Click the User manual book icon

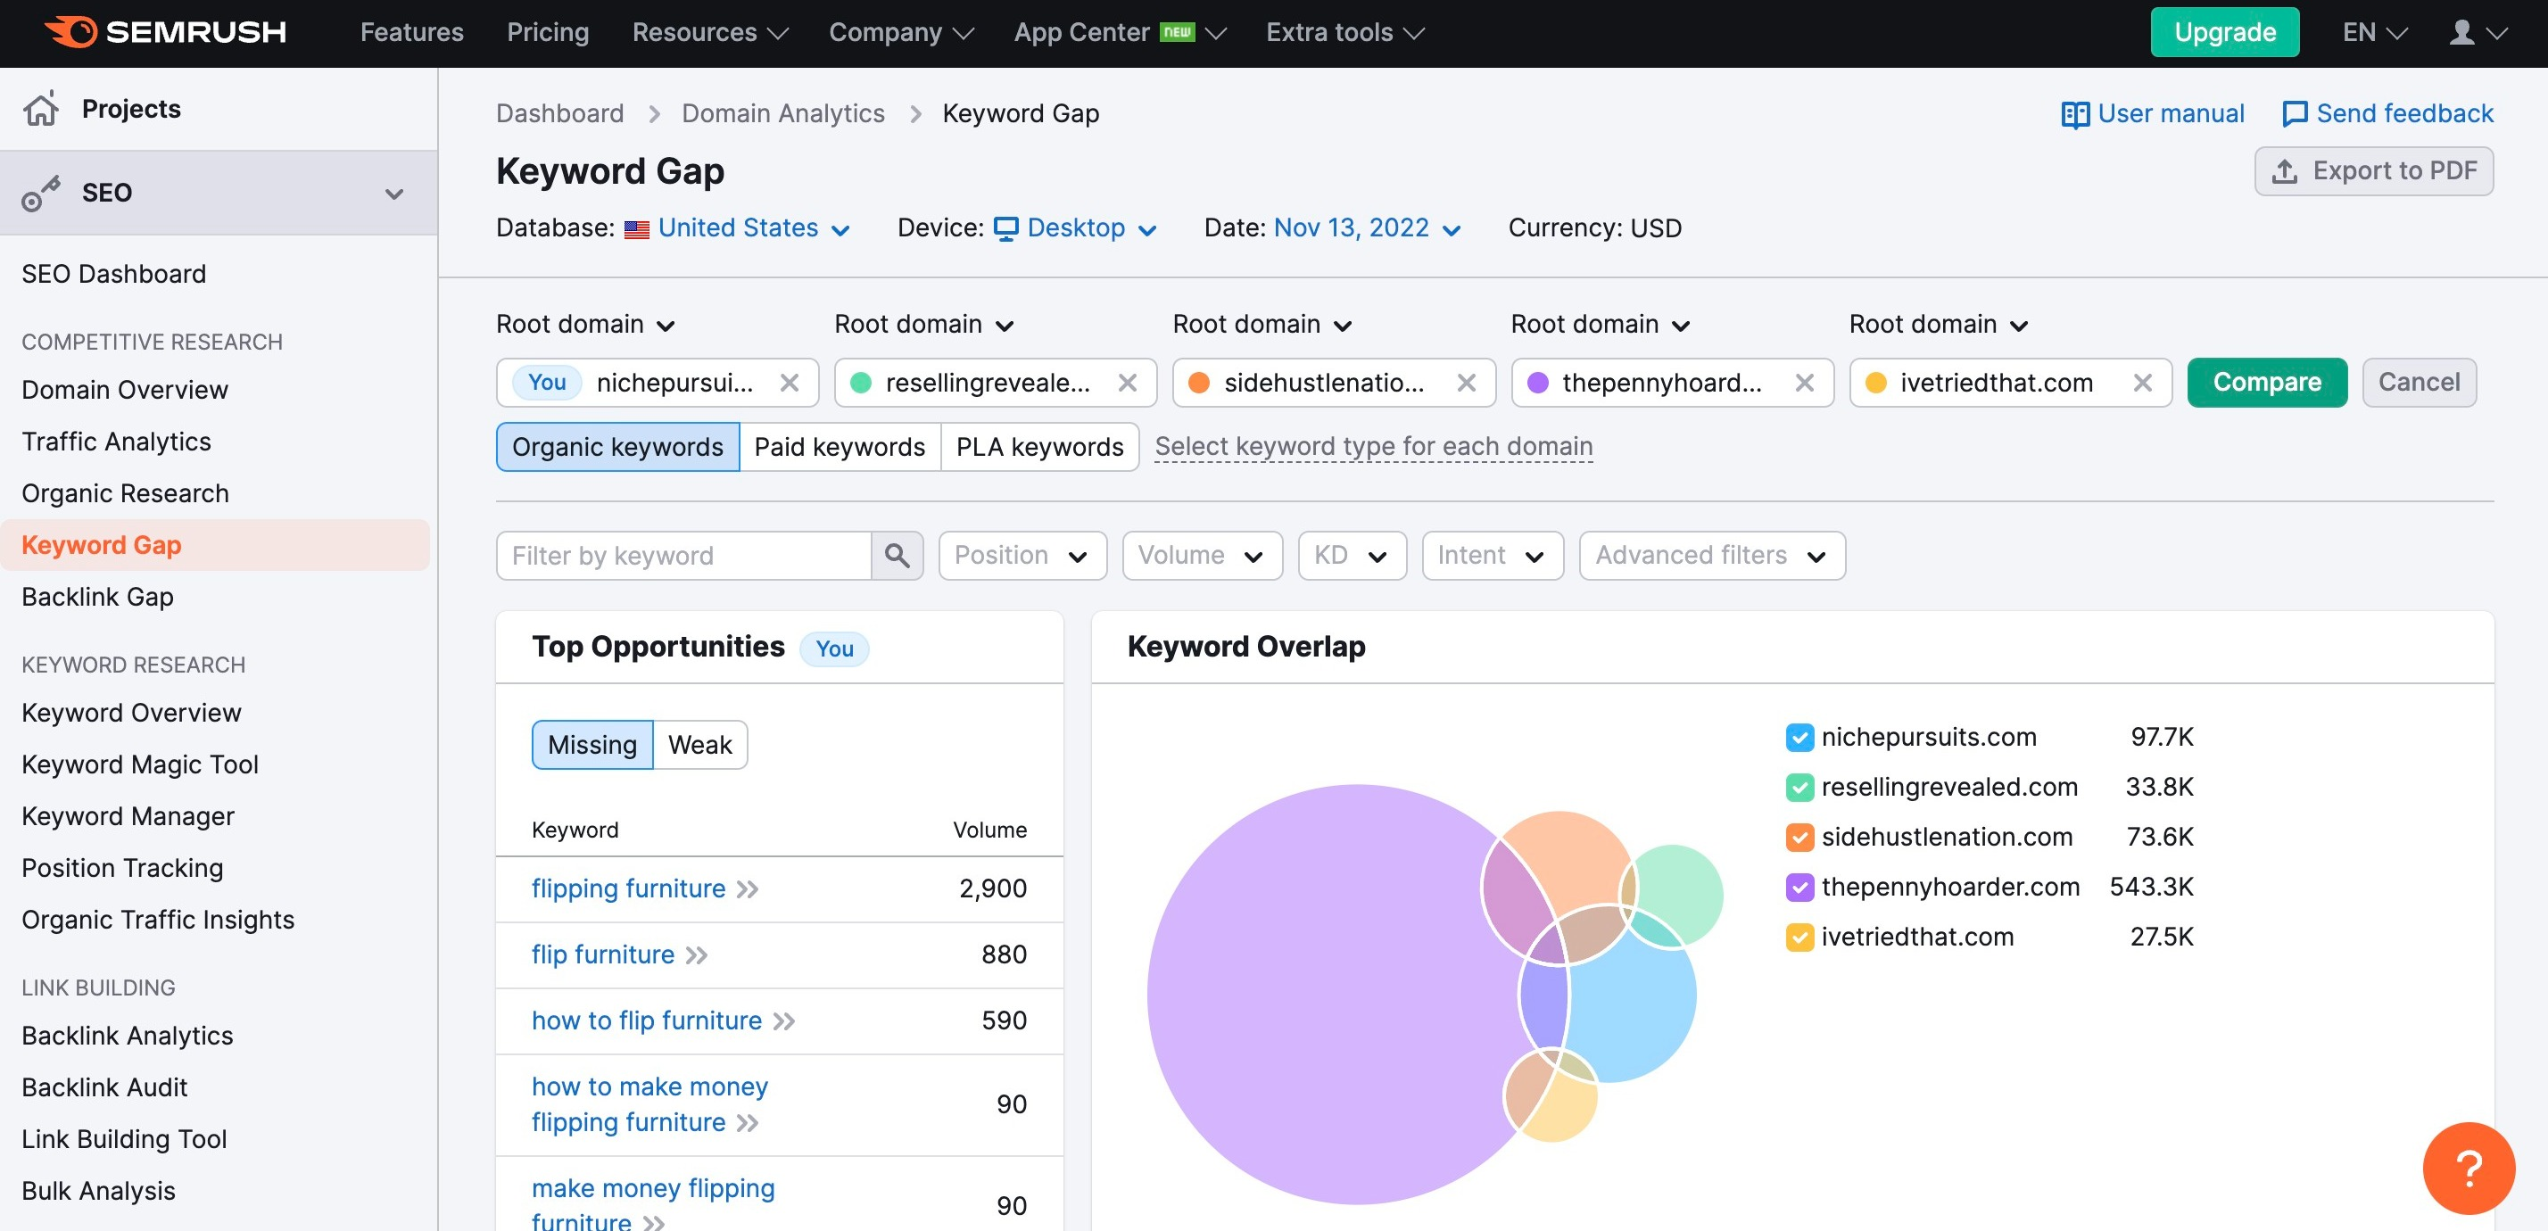point(2075,115)
